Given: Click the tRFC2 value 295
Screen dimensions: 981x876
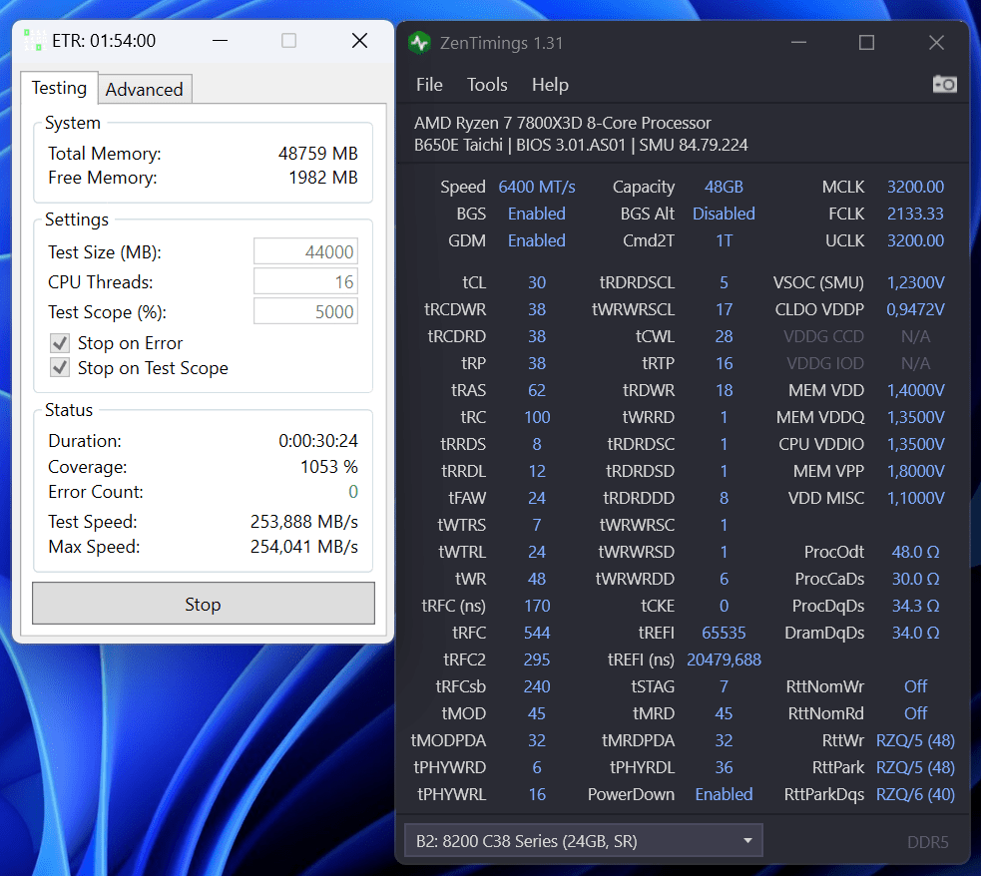Looking at the screenshot, I should 537,659.
